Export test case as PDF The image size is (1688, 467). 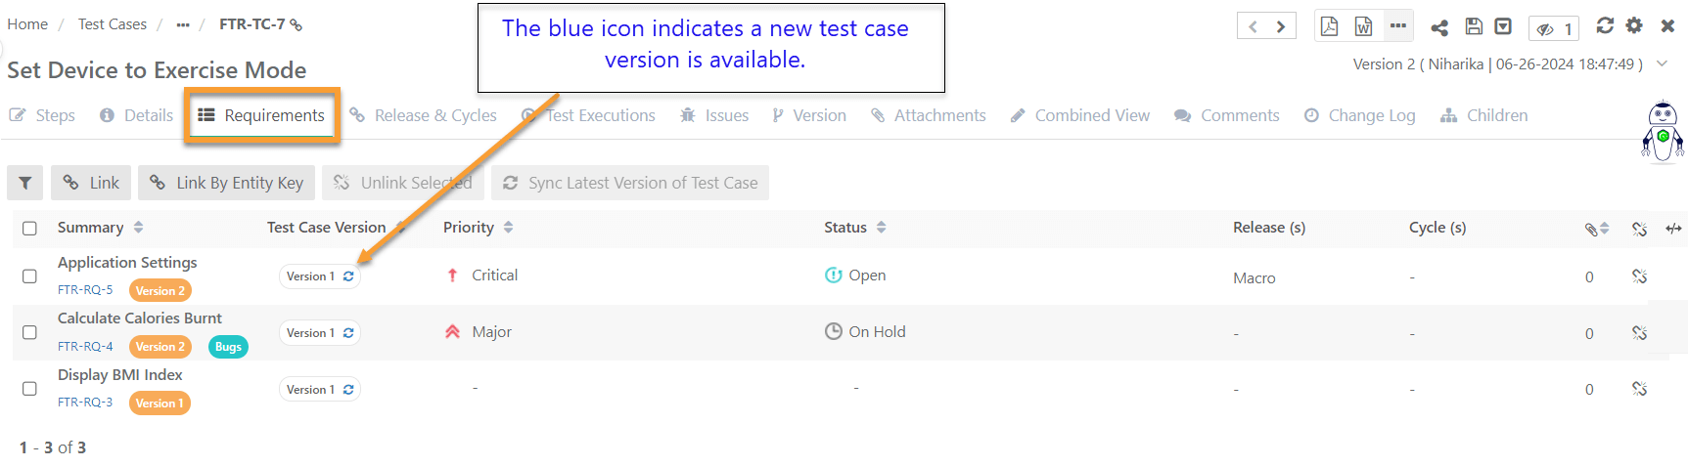tap(1329, 26)
